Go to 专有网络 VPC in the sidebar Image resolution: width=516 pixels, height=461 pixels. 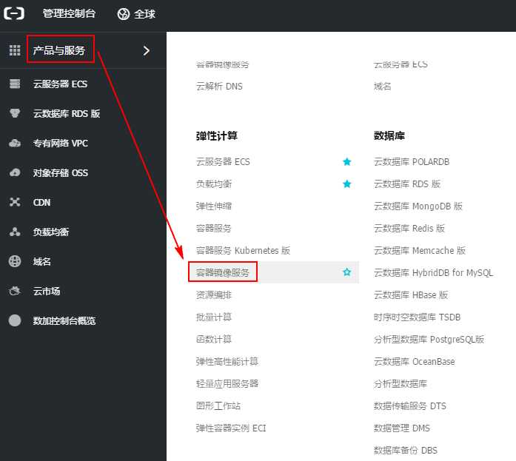pos(60,143)
